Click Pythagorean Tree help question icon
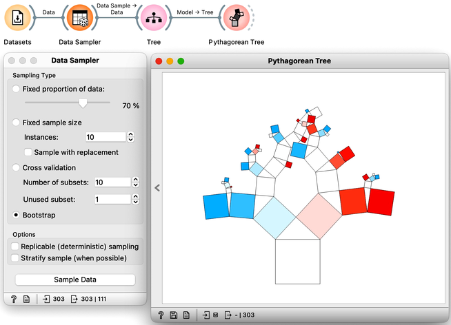The height and width of the screenshot is (325, 451). [161, 315]
